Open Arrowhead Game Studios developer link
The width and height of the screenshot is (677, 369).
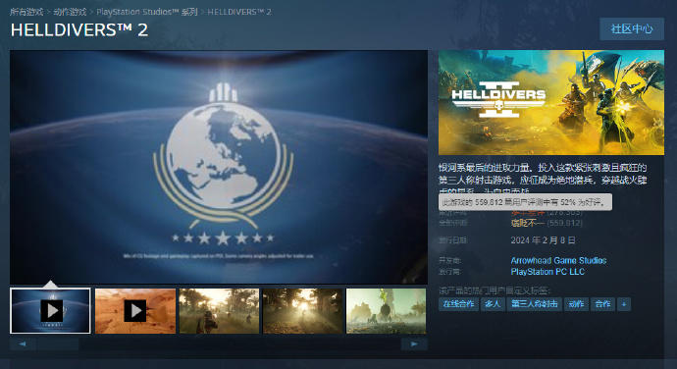[x=558, y=260]
